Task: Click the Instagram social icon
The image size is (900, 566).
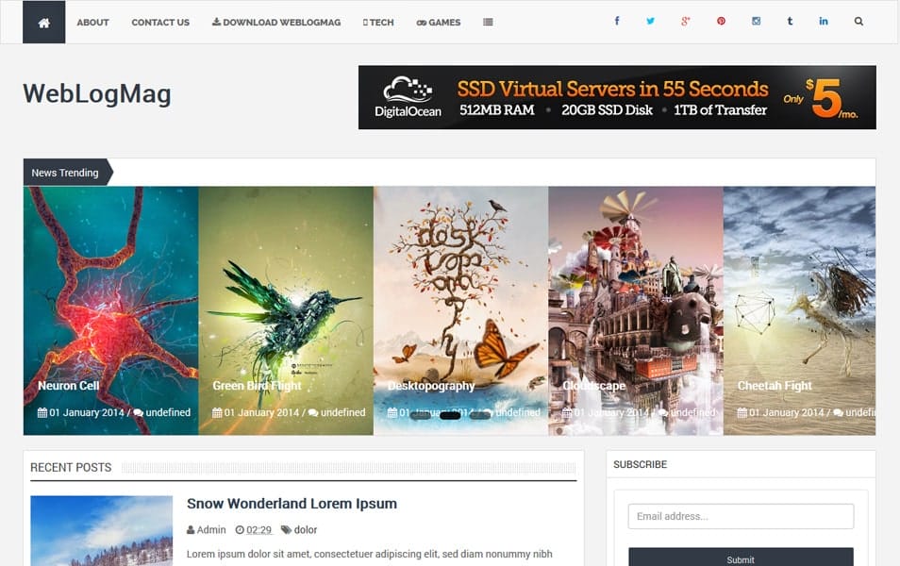Action: coord(756,20)
